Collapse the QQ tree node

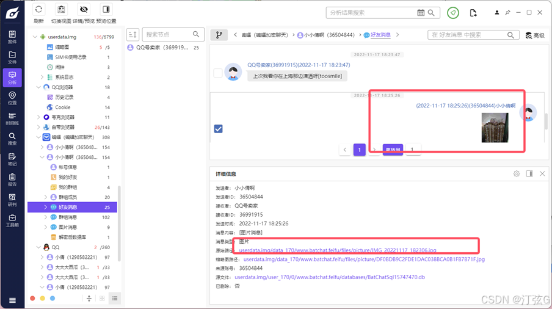pyautogui.click(x=38, y=247)
